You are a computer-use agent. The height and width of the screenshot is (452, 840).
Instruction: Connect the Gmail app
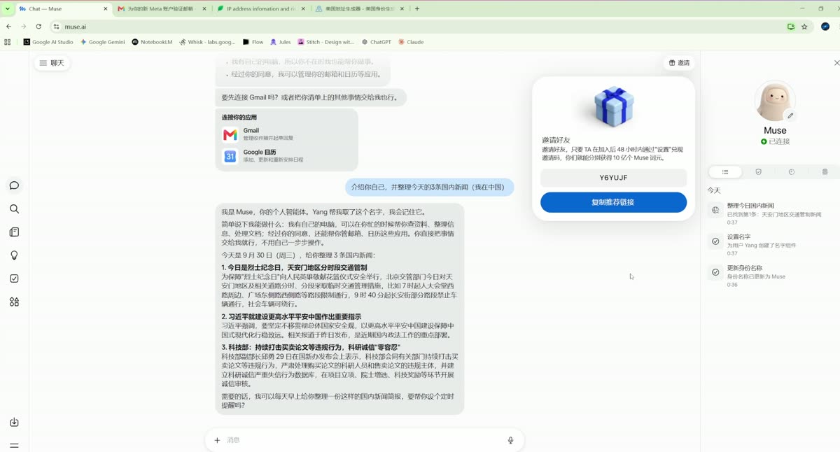[x=286, y=134]
